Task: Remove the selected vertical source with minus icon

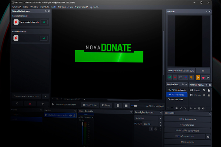Action: [x=194, y=108]
